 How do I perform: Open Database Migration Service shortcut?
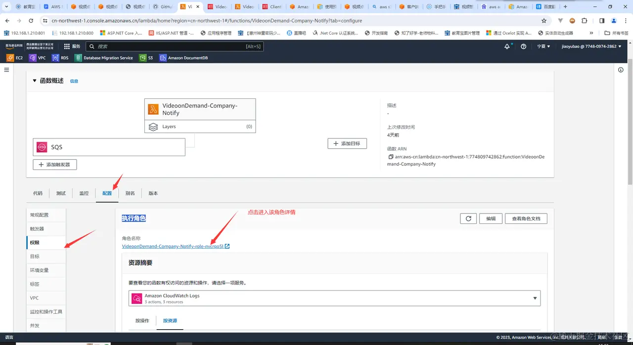pyautogui.click(x=104, y=58)
